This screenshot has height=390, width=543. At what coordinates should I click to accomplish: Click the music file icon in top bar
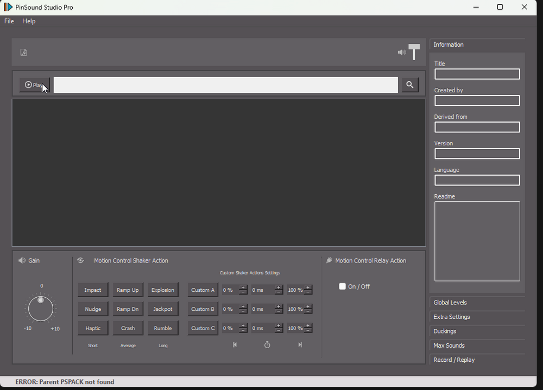pyautogui.click(x=23, y=53)
